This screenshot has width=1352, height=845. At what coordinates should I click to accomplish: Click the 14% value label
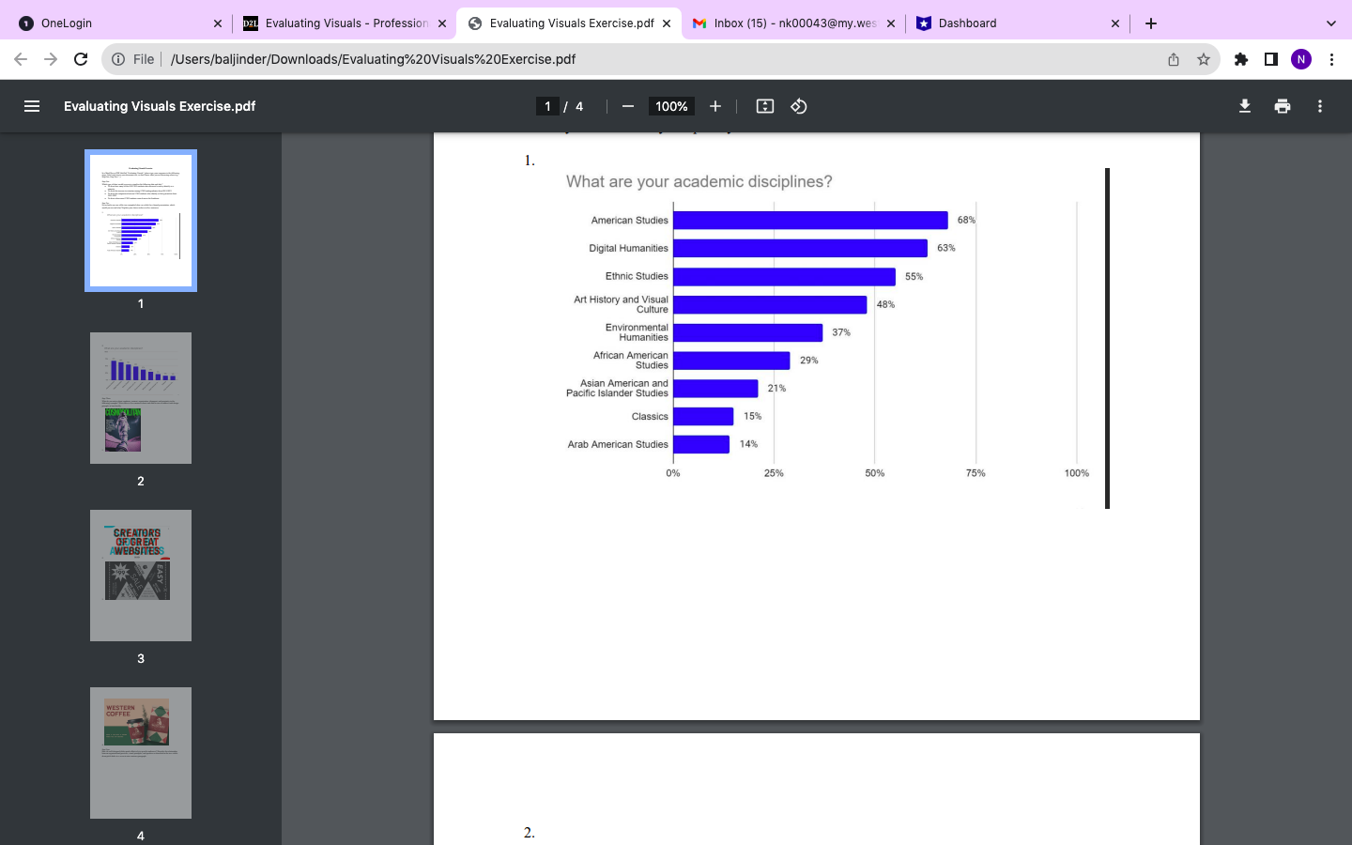point(748,444)
